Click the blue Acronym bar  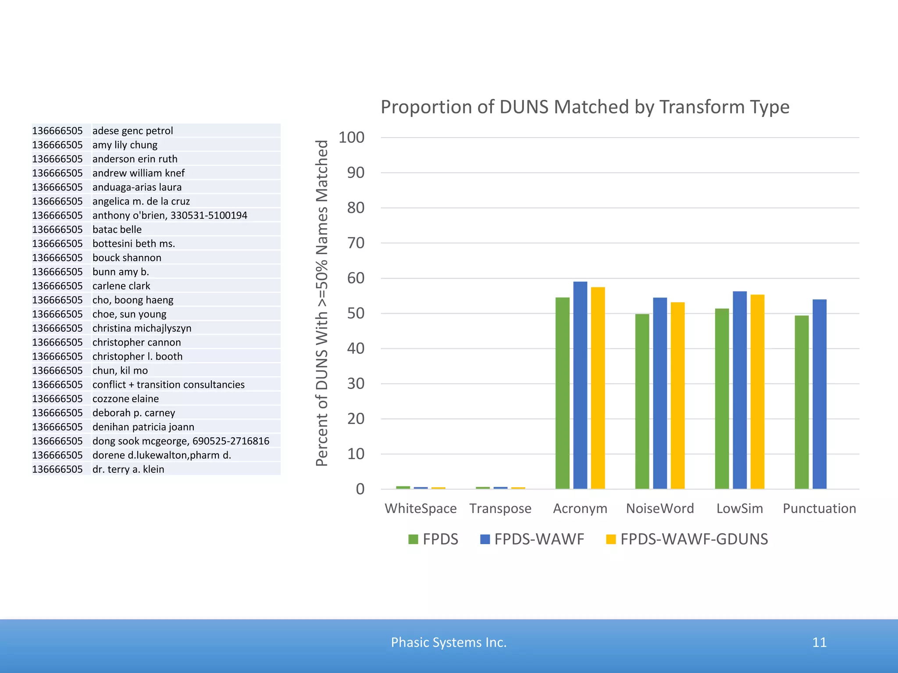[580, 386]
